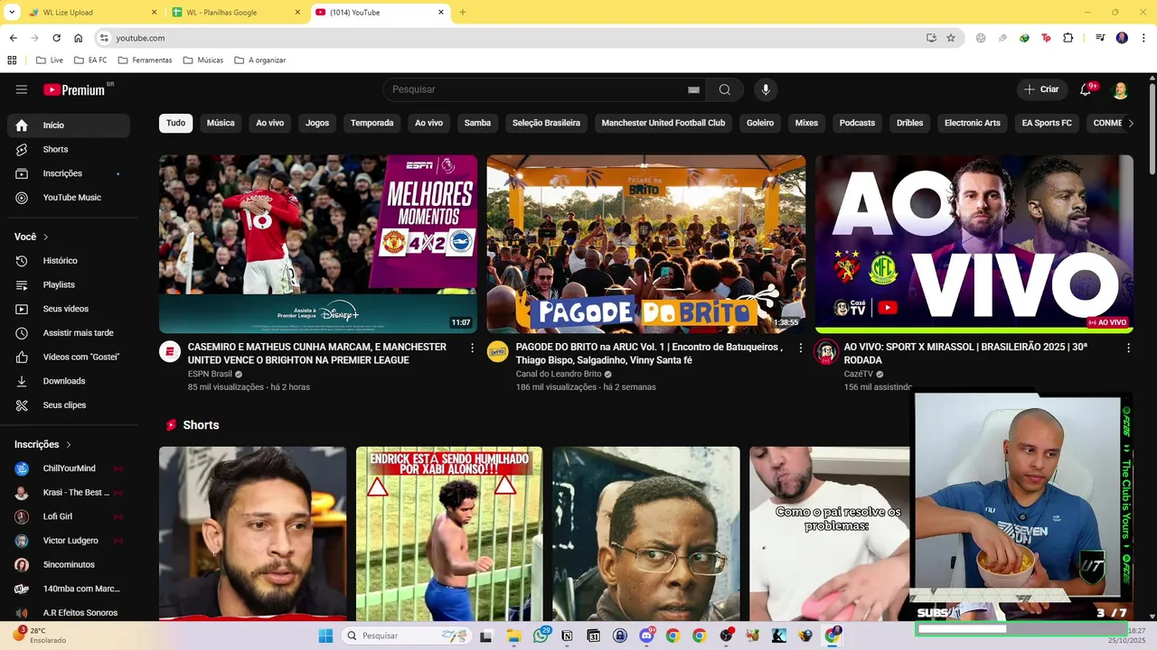Bookmark this page with star icon
Screen dimensions: 1157x650
tap(951, 38)
